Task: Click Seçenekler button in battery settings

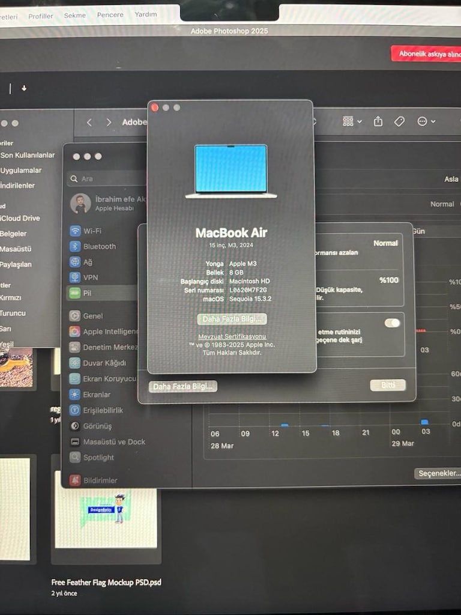Action: click(x=438, y=473)
